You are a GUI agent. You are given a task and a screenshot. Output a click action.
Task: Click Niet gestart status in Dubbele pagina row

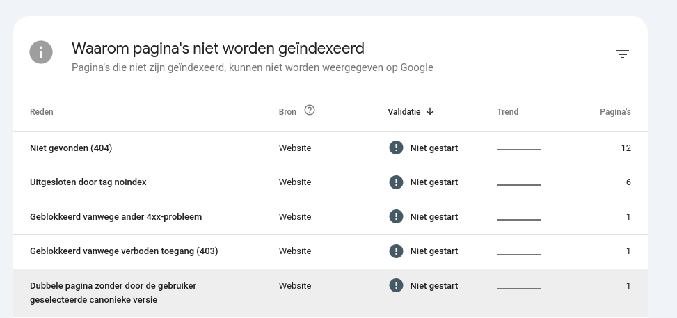pos(434,285)
